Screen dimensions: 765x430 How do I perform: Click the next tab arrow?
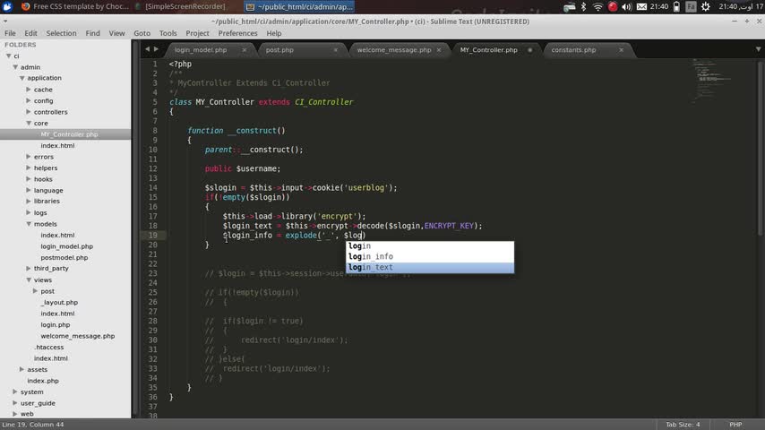point(156,48)
